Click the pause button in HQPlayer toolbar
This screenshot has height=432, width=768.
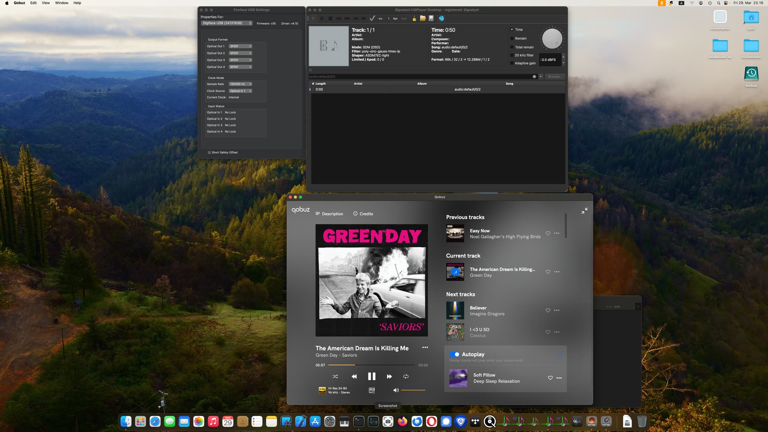point(322,18)
